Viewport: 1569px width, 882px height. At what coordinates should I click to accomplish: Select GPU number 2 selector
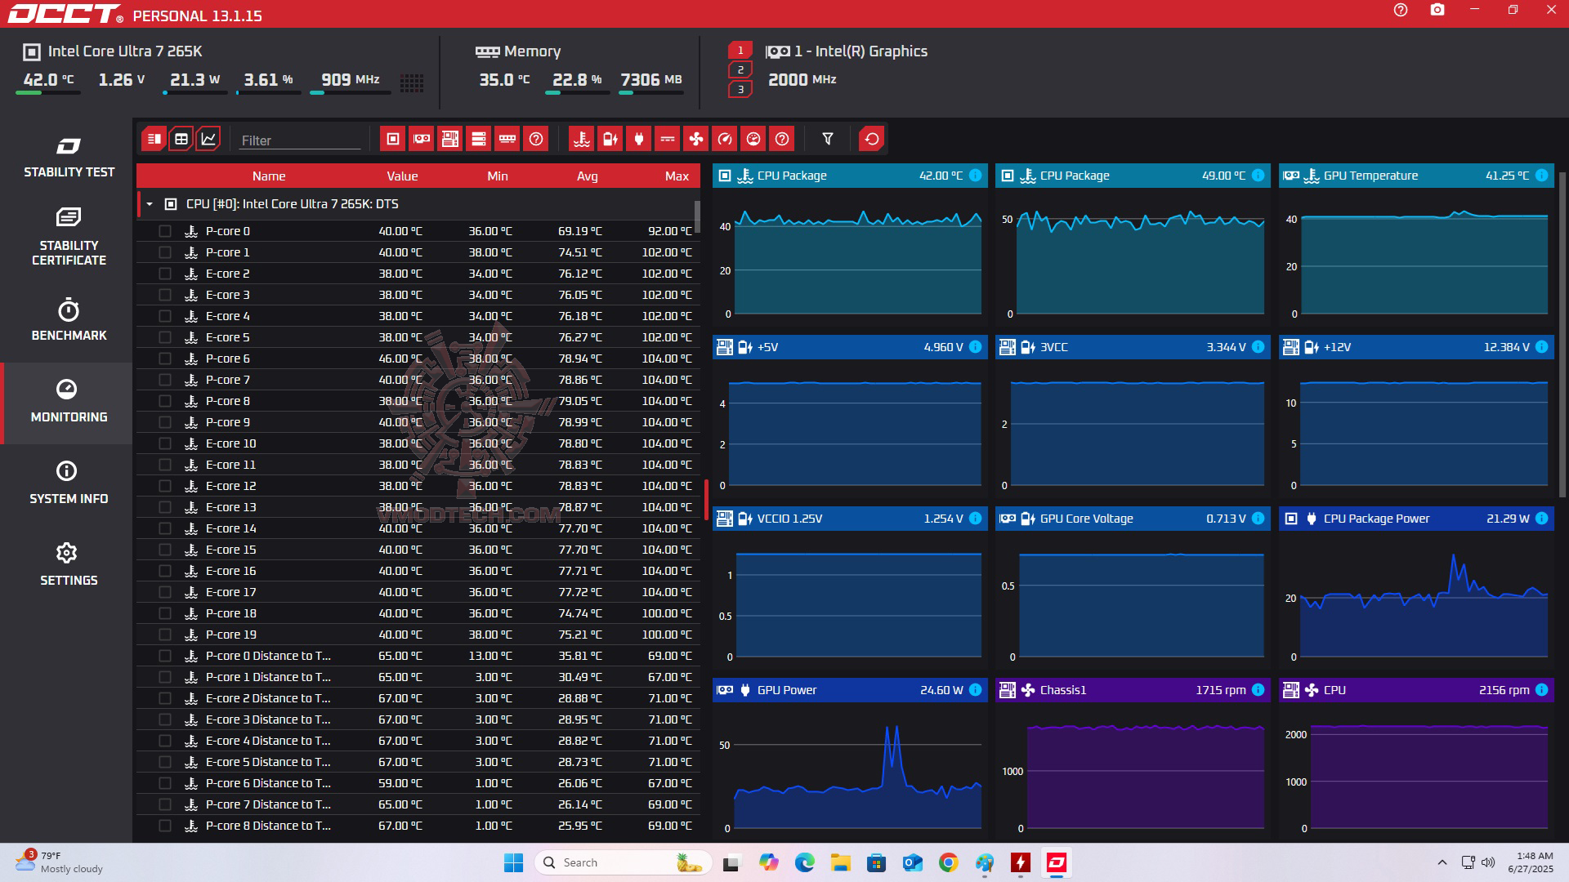click(x=740, y=70)
